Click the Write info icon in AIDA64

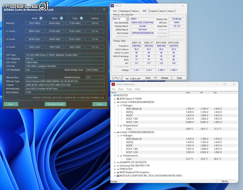point(61,18)
